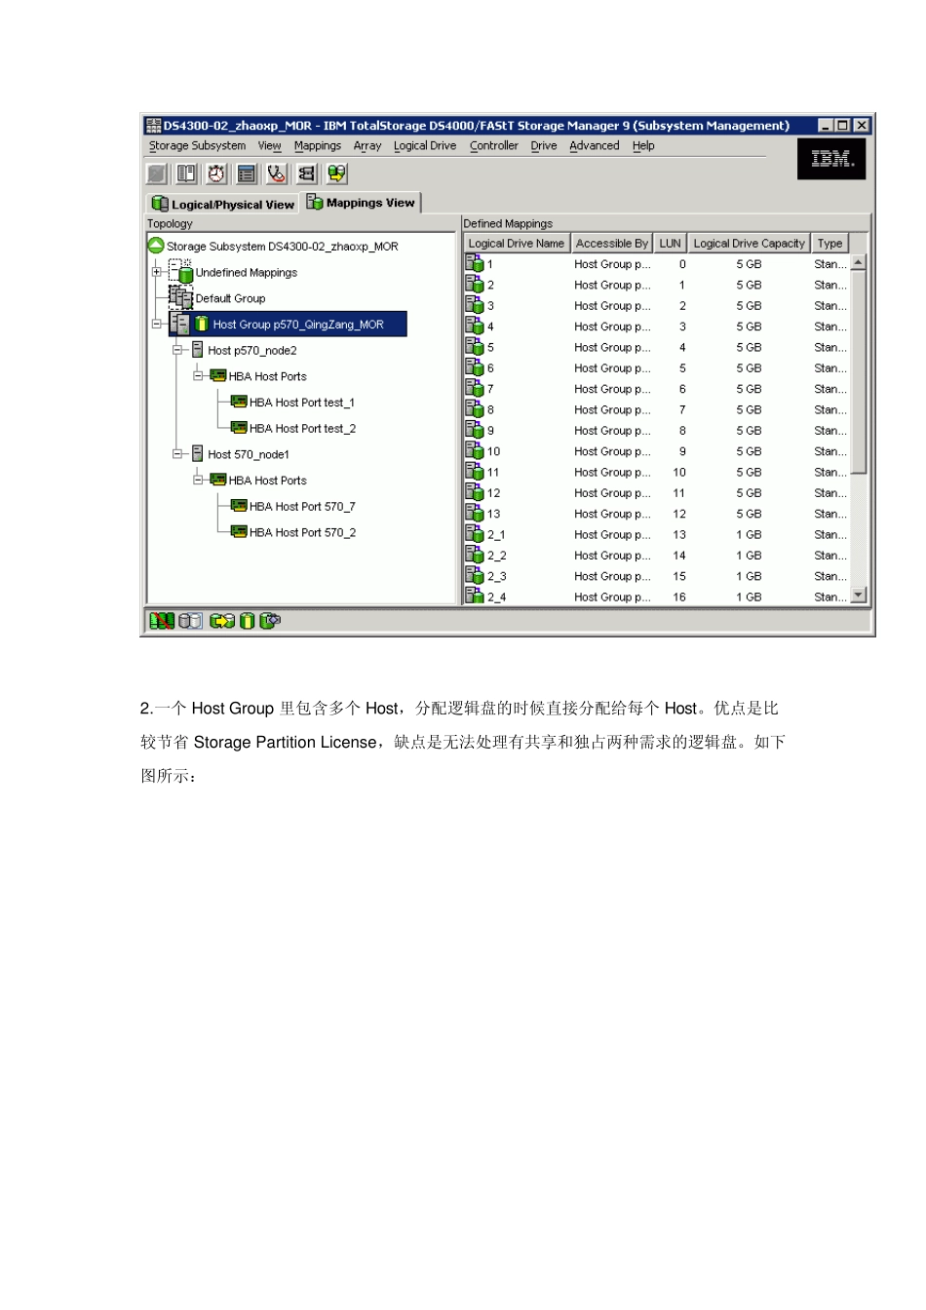Image resolution: width=926 pixels, height=1310 pixels.
Task: Open the Mappings menu
Action: 318,146
